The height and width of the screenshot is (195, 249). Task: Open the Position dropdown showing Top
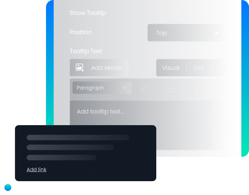(187, 33)
